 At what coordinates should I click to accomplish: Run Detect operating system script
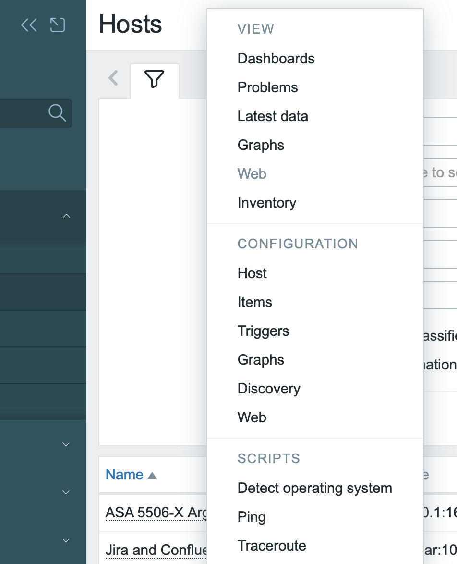314,488
